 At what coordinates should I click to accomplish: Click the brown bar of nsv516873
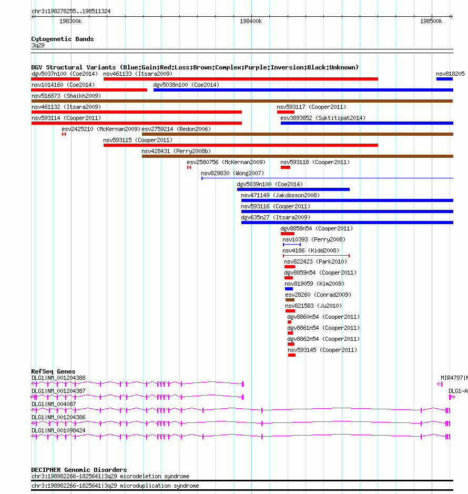[x=242, y=101]
